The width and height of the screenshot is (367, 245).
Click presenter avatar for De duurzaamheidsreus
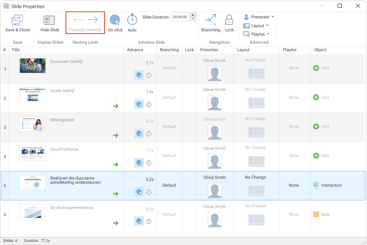214,220
